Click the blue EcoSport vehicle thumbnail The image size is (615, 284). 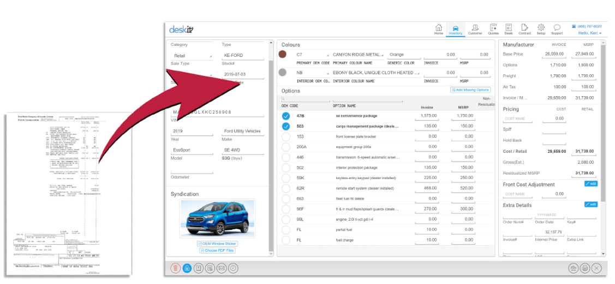(217, 218)
